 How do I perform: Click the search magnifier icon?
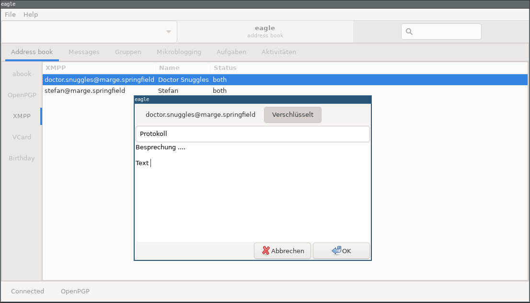[x=409, y=32]
